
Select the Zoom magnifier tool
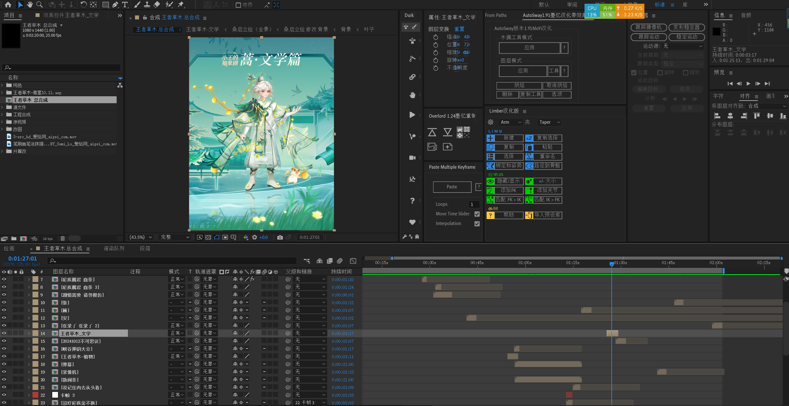[x=40, y=5]
